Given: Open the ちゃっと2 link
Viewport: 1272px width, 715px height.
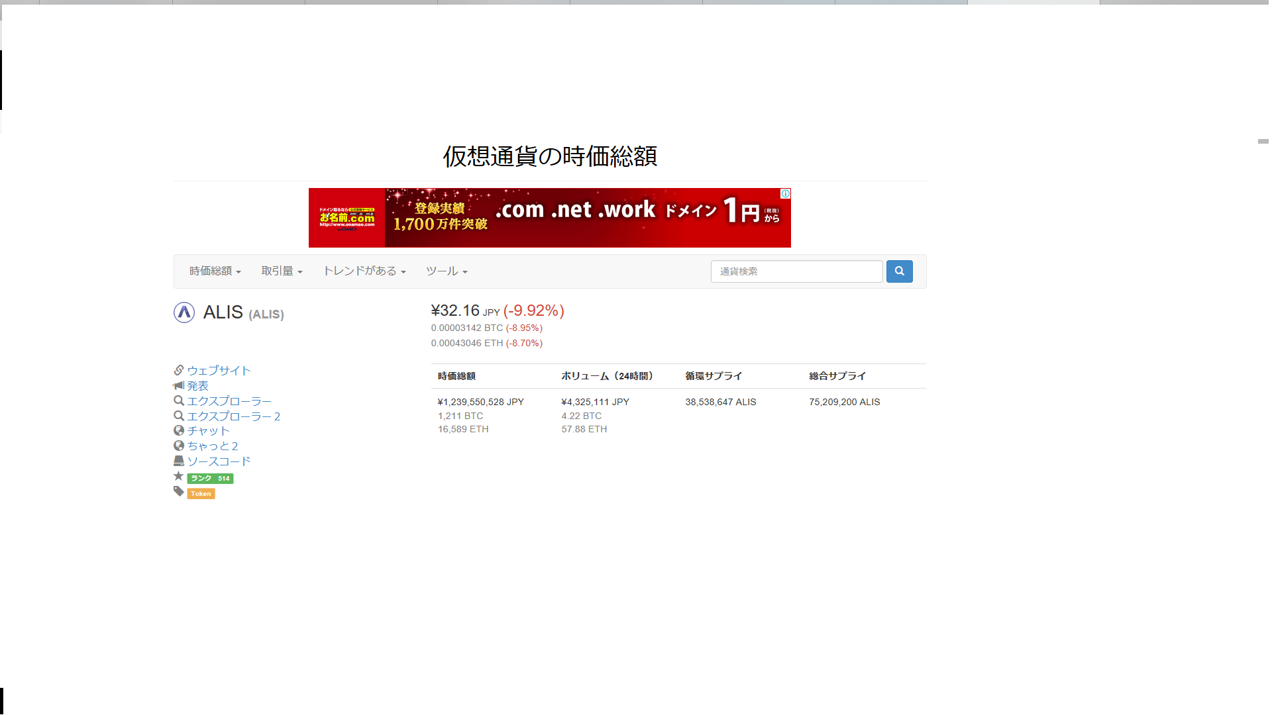Looking at the screenshot, I should 212,446.
